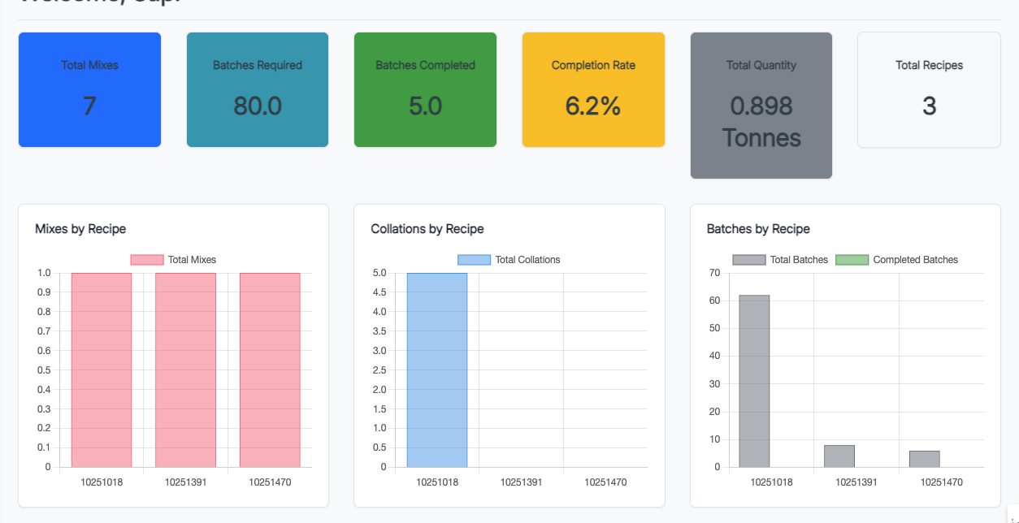Click the green Completed Batches legend swatch
The width and height of the screenshot is (1019, 523).
850,260
